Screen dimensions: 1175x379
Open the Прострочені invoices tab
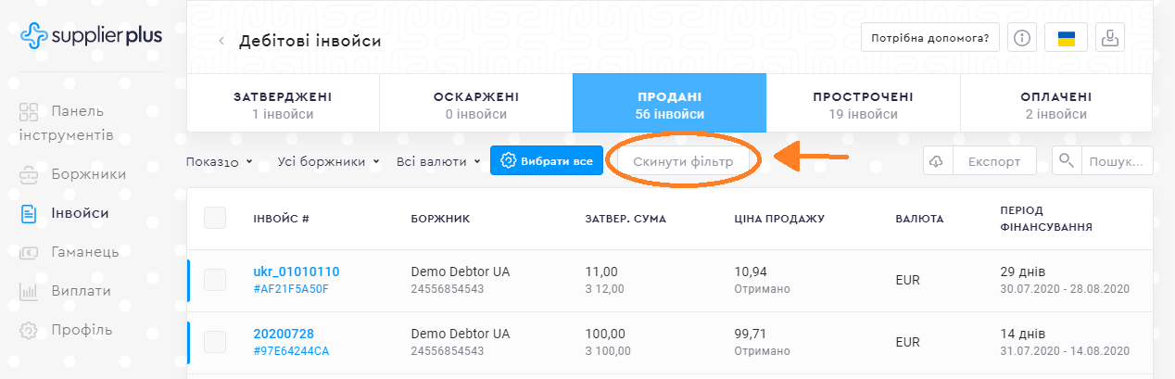[863, 105]
